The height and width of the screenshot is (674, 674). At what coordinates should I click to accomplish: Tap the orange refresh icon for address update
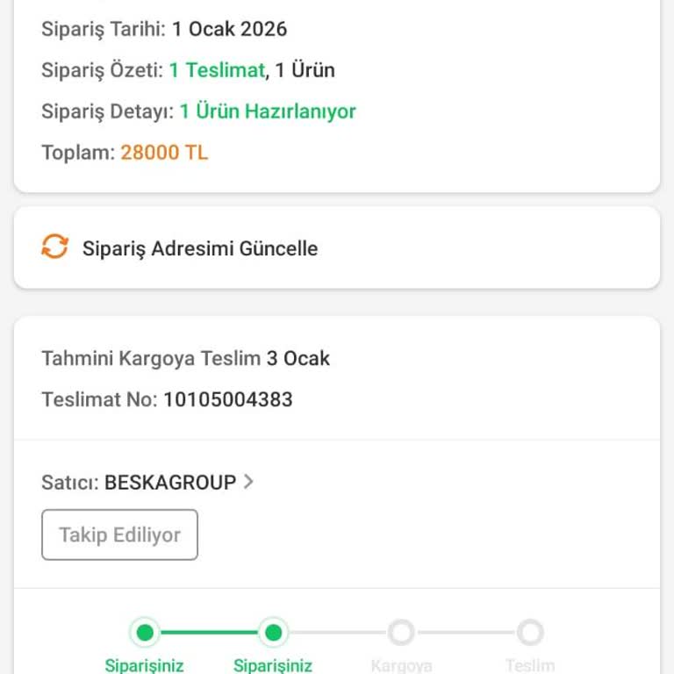click(x=54, y=247)
